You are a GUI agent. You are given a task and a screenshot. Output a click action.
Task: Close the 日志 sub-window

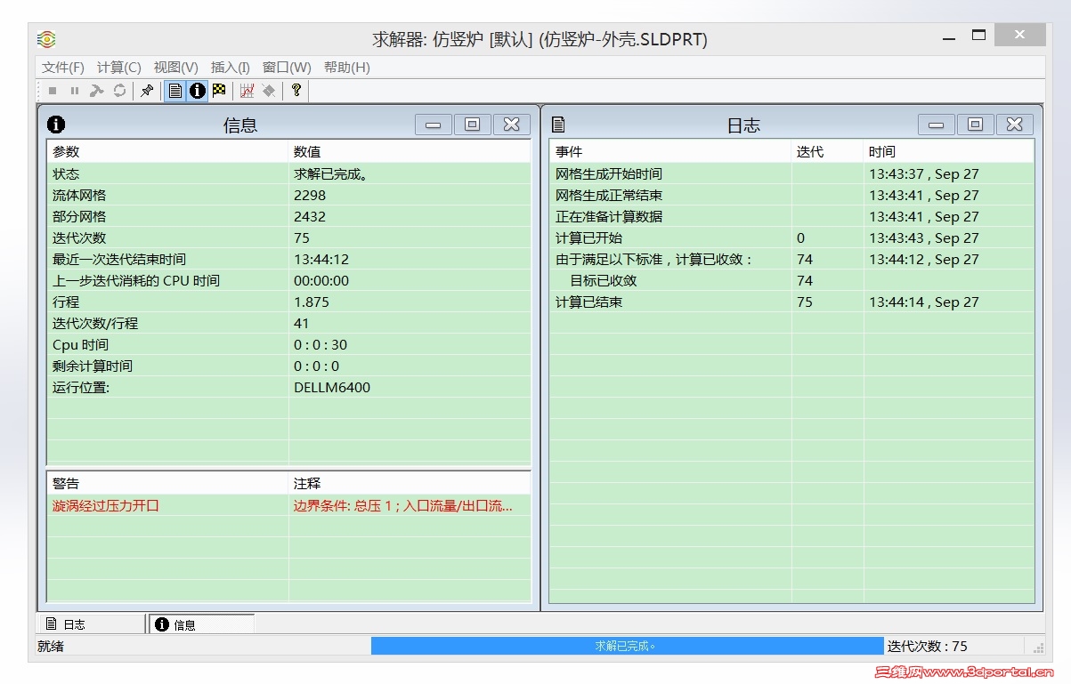click(x=1015, y=125)
